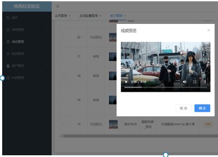Open fullscreen mode on the video player
Viewport: 218px width, 157px height.
coord(195,82)
